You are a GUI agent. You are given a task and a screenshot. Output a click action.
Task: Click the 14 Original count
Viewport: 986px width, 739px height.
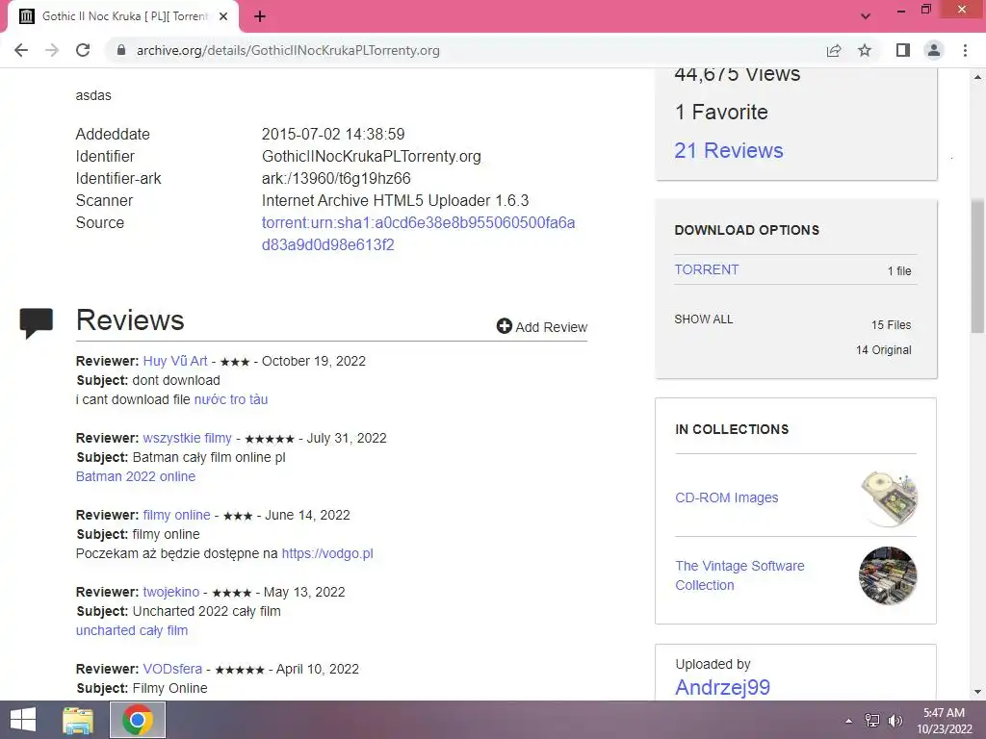883,350
